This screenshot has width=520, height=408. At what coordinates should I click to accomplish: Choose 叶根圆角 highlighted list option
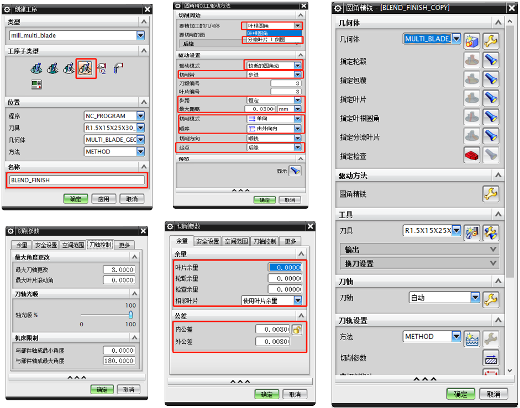point(274,33)
